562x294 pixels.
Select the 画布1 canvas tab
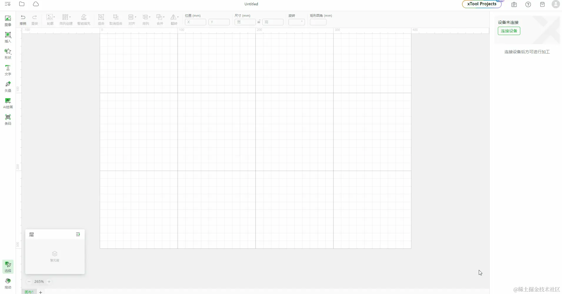point(29,292)
